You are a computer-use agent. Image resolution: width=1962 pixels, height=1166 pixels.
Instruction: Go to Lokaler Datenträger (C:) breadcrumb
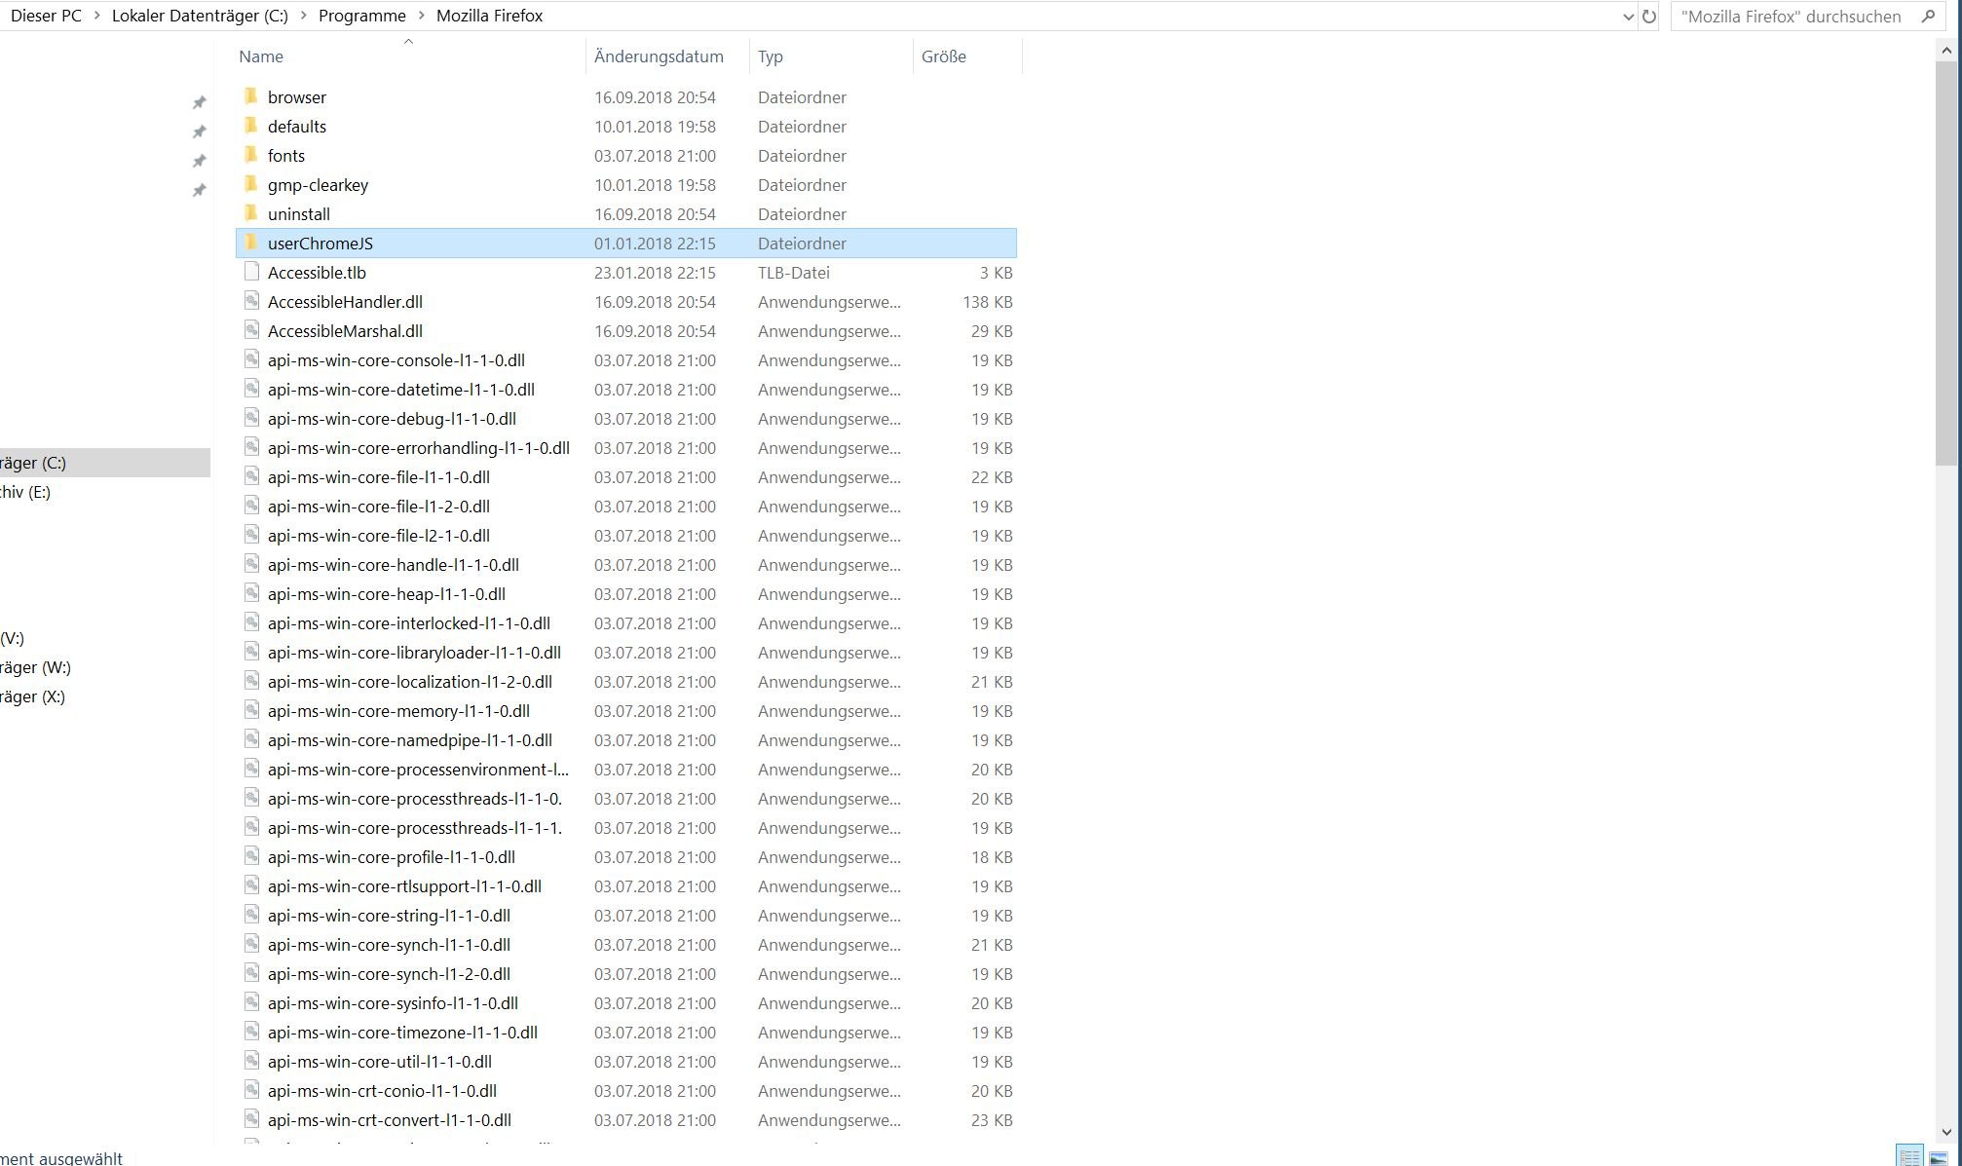tap(200, 17)
